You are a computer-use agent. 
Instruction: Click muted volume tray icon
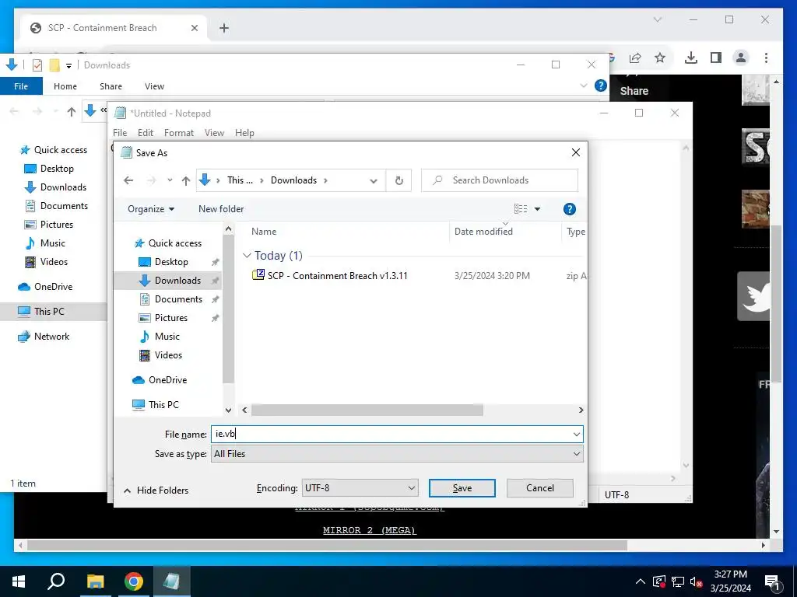696,581
